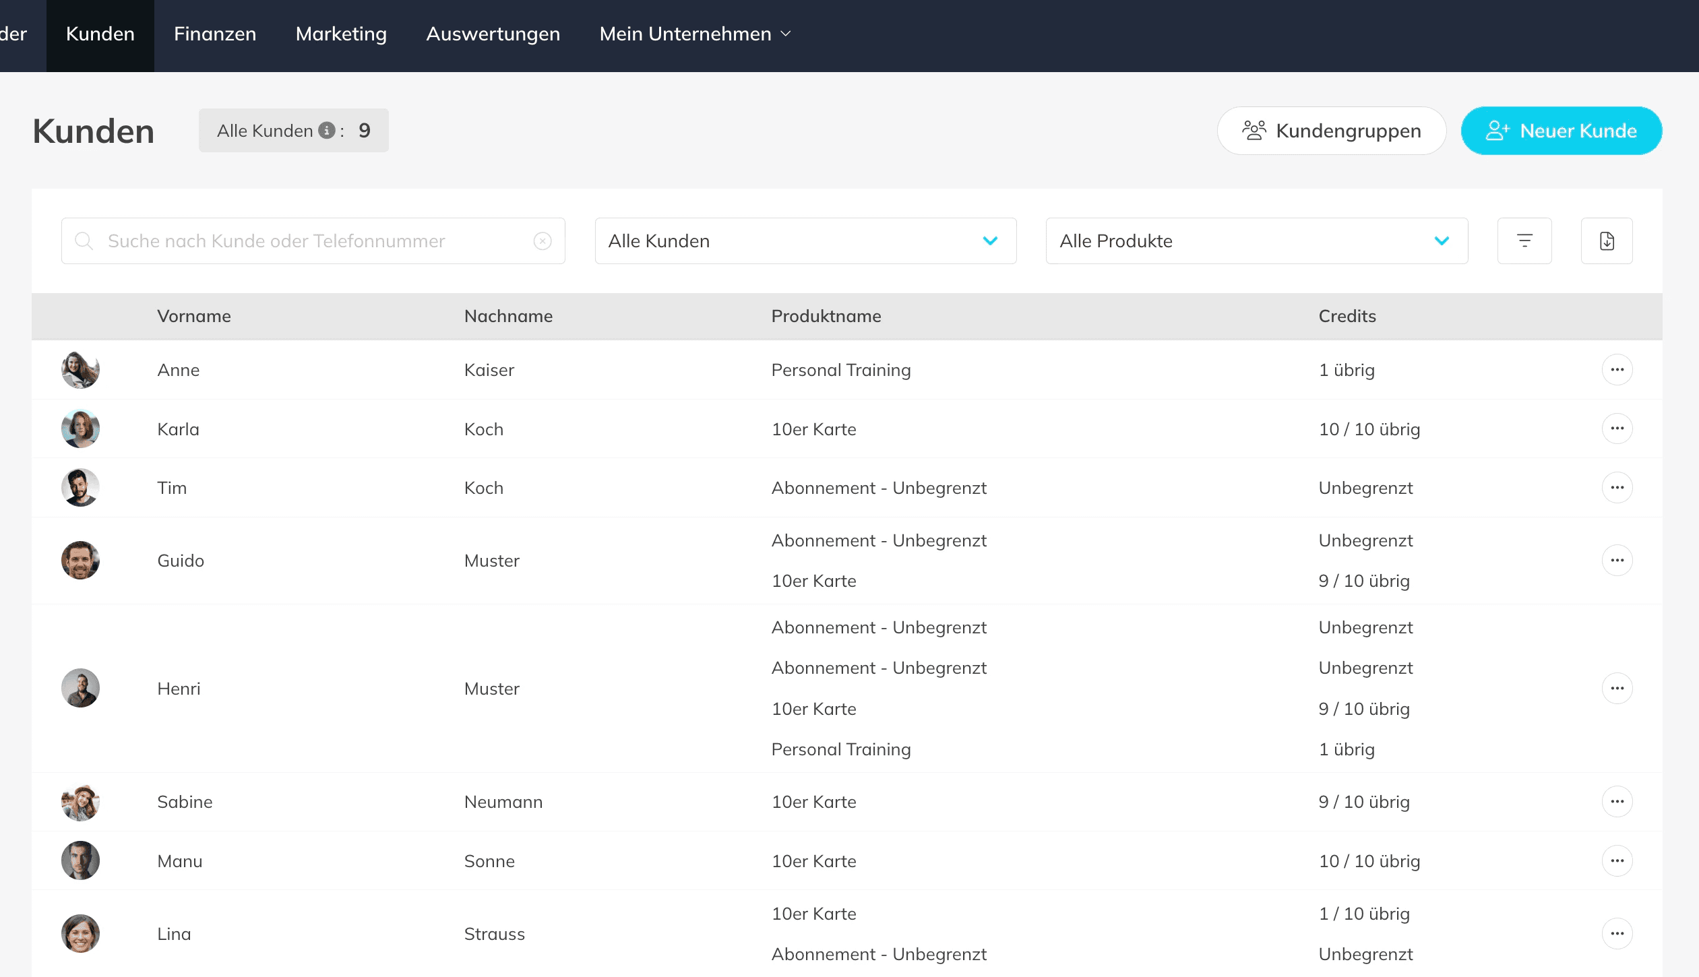Switch to the Finanzen tab
Image resolution: width=1699 pixels, height=977 pixels.
point(214,34)
